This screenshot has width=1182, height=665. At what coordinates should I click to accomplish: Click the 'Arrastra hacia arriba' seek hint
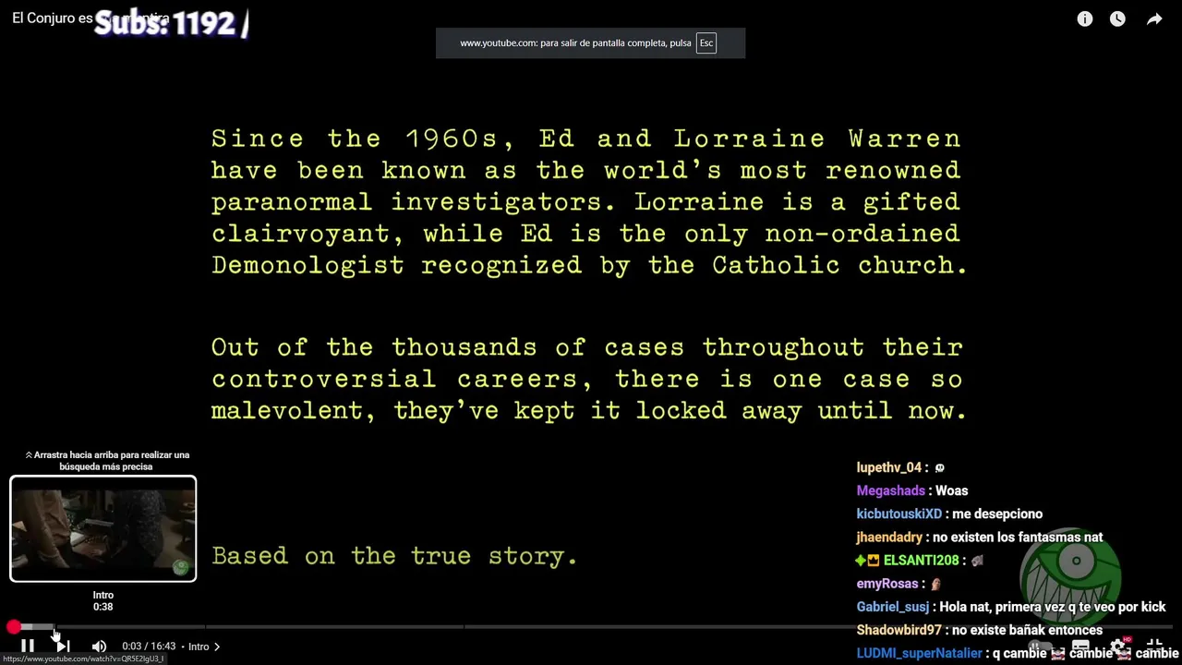pyautogui.click(x=107, y=460)
